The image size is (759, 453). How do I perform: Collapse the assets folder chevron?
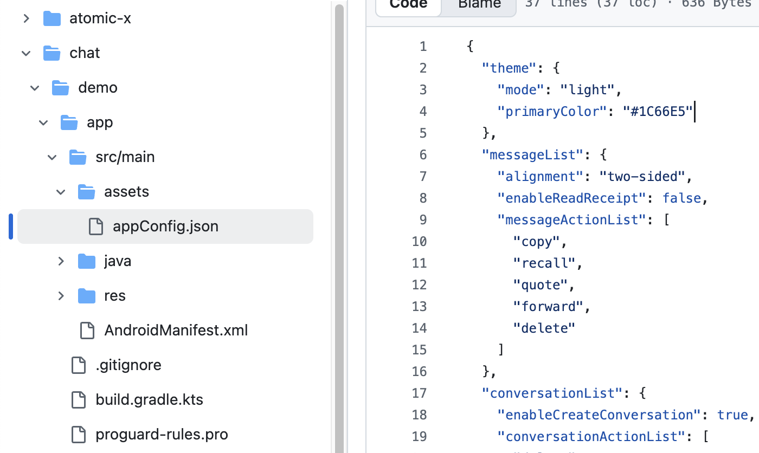click(x=61, y=192)
